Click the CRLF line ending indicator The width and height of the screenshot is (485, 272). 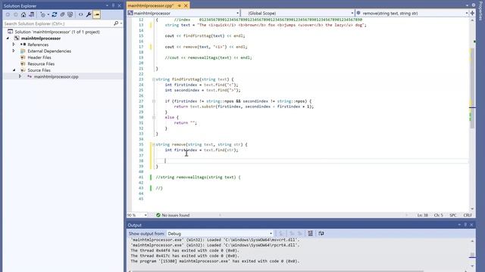[468, 215]
